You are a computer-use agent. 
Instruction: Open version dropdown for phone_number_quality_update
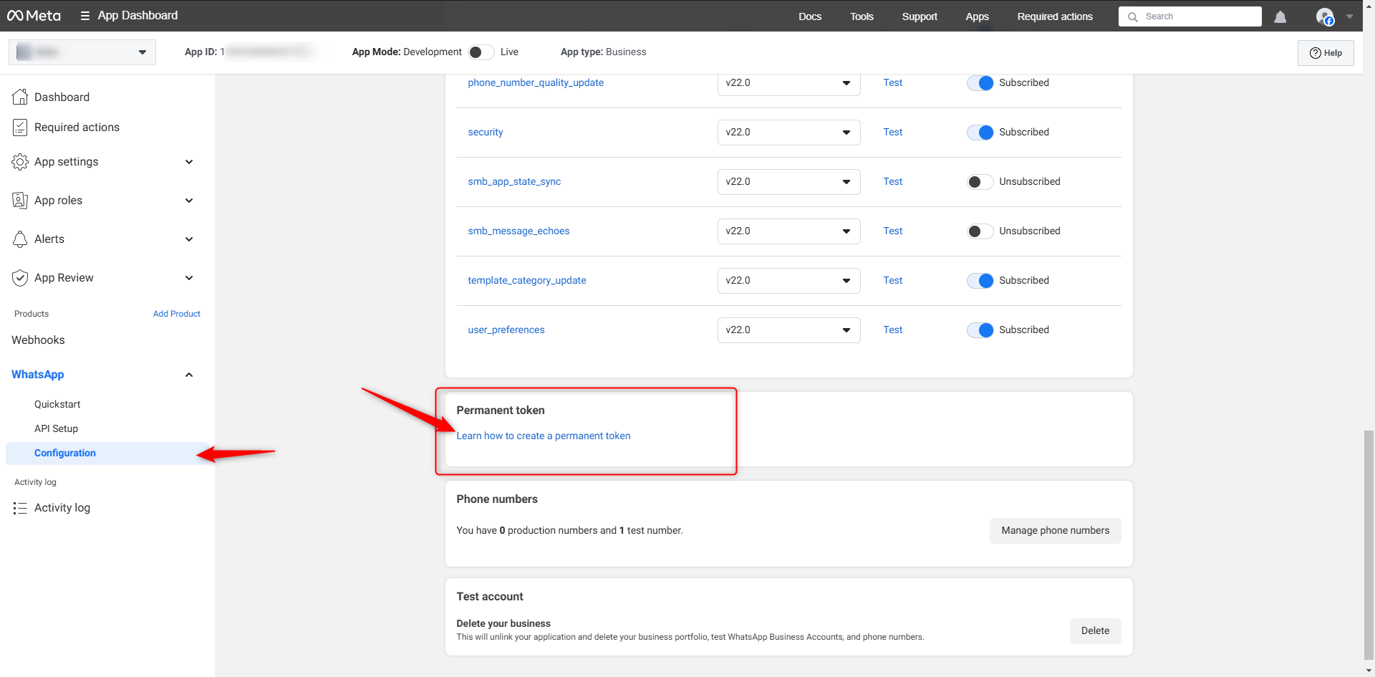pyautogui.click(x=788, y=83)
